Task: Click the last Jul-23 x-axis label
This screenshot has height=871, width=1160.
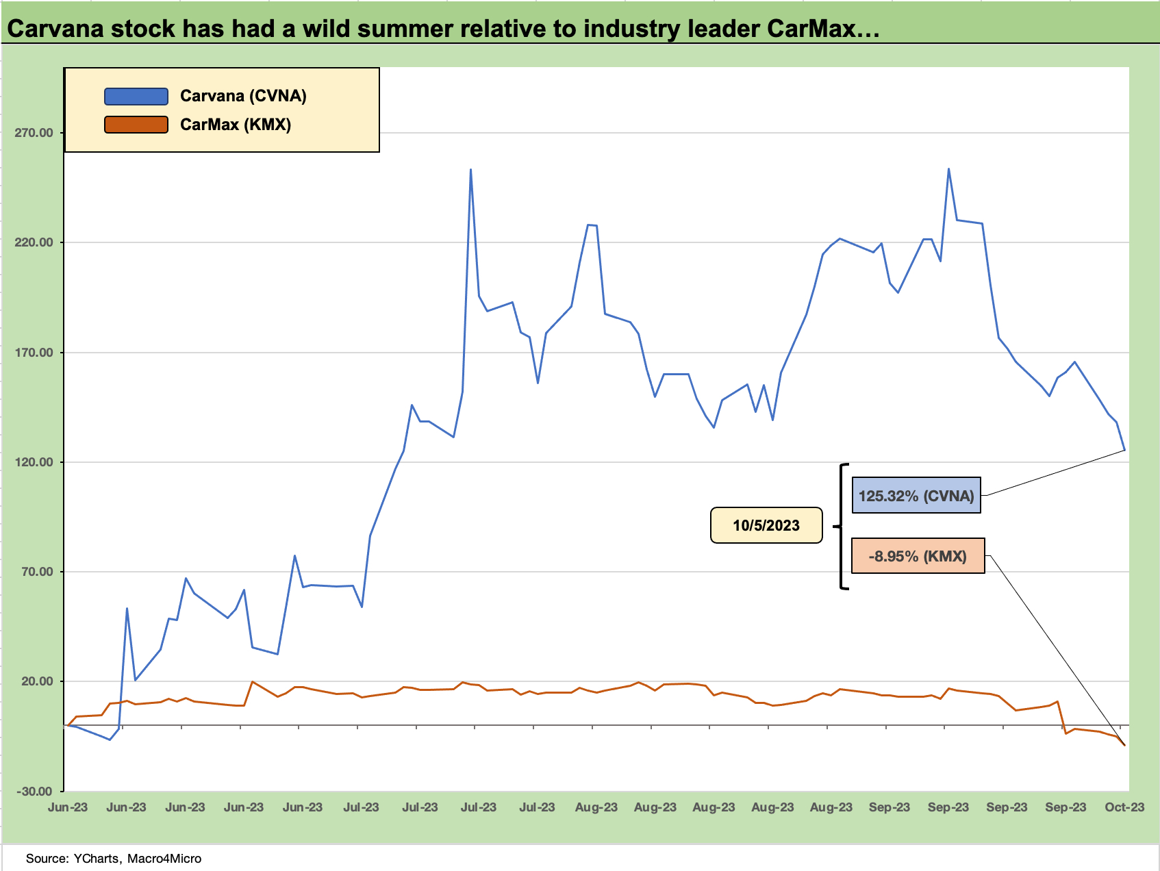Action: pos(537,807)
